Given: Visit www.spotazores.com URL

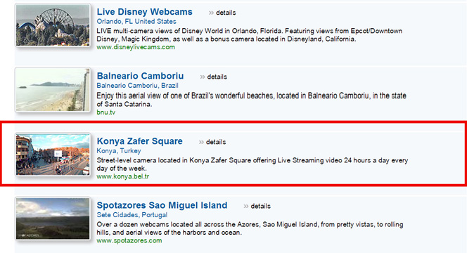Looking at the screenshot, I should point(129,240).
